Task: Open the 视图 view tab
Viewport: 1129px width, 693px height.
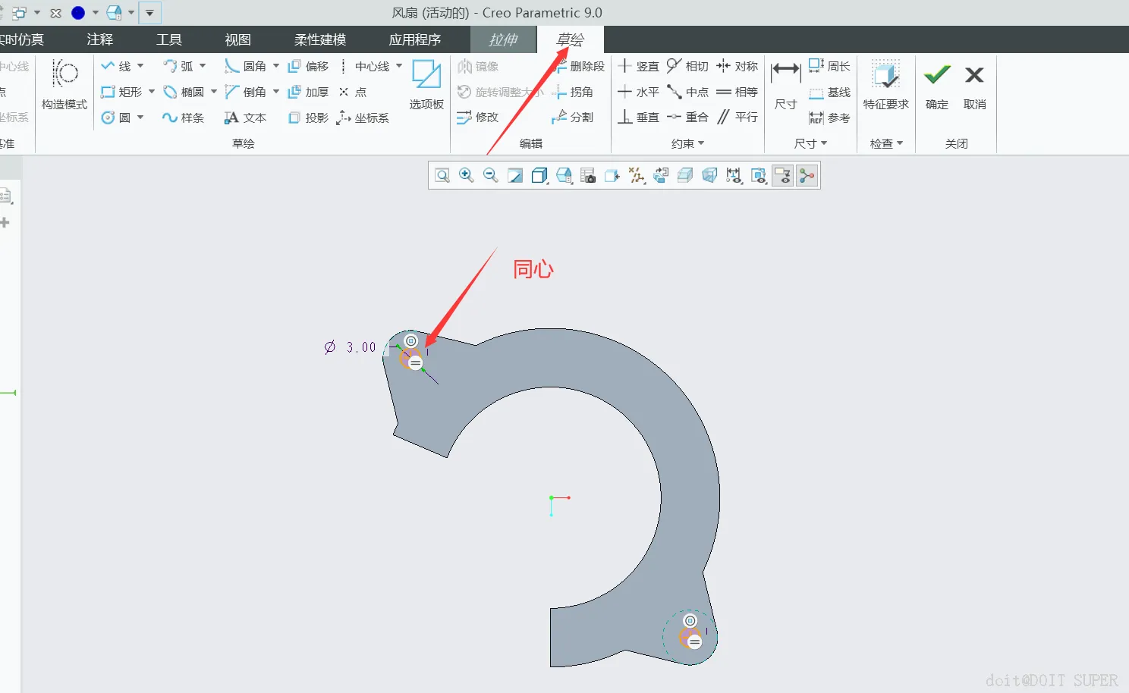Action: coord(237,39)
